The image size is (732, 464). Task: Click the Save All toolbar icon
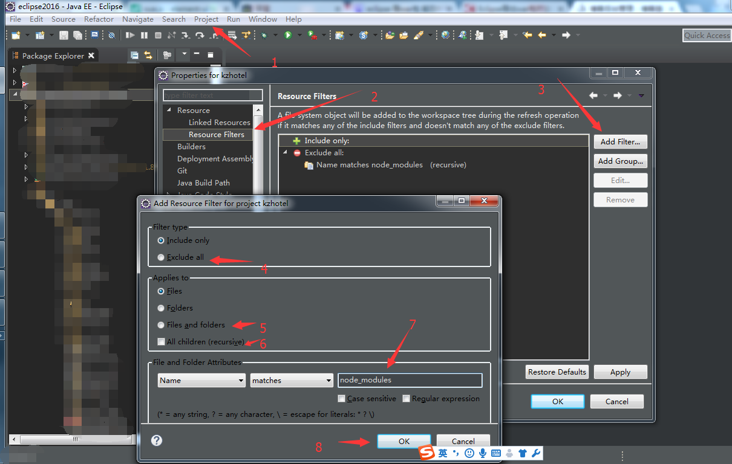[x=77, y=35]
